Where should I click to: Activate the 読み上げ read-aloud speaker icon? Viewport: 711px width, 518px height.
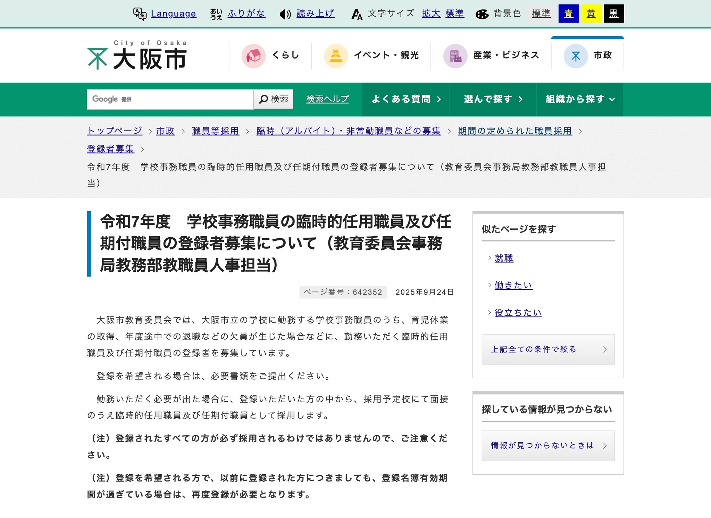pos(285,14)
